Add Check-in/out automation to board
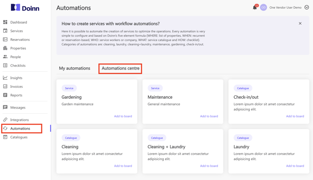Viewport: 313px width, 180px height. pos(295,116)
